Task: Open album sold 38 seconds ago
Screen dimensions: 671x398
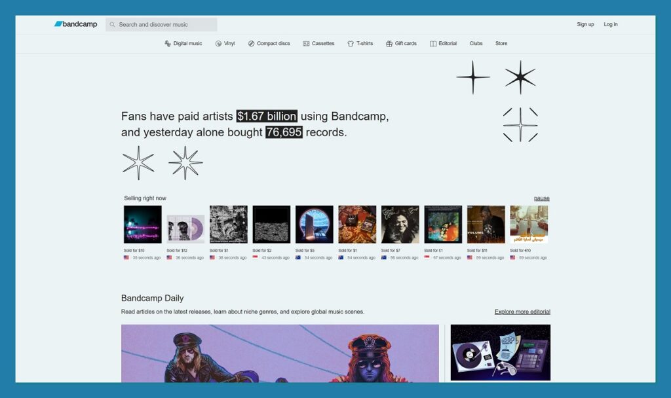Action: pyautogui.click(x=229, y=225)
